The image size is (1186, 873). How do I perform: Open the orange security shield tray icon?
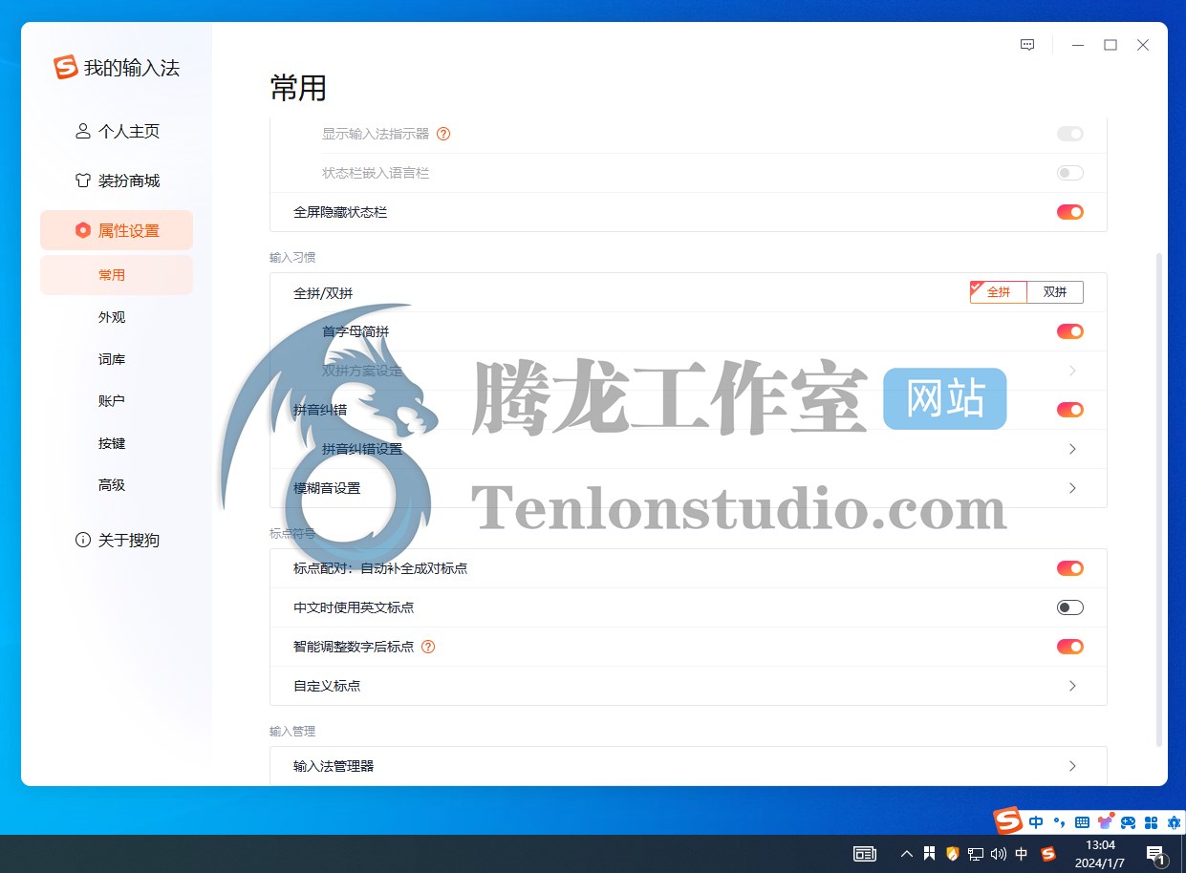click(x=952, y=854)
